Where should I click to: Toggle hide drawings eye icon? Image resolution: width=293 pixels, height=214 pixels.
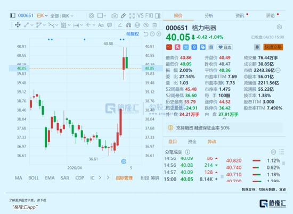(x=146, y=25)
